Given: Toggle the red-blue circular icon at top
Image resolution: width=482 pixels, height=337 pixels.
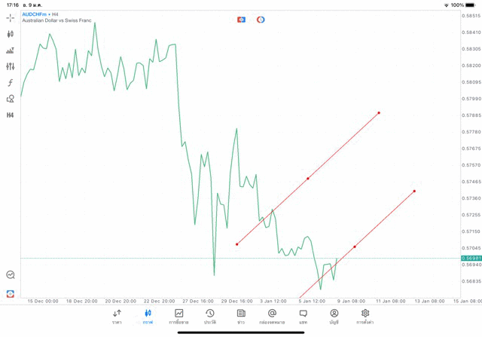Looking at the screenshot, I should [261, 19].
